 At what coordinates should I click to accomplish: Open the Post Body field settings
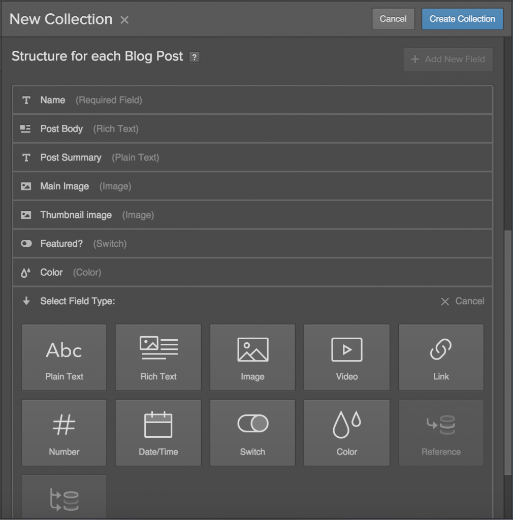pyautogui.click(x=252, y=128)
